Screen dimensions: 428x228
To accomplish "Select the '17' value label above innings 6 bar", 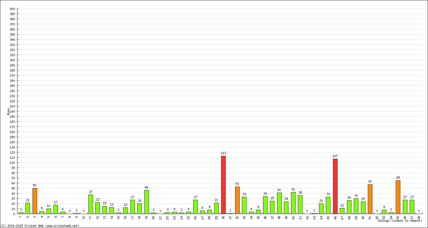I will click(56, 202).
